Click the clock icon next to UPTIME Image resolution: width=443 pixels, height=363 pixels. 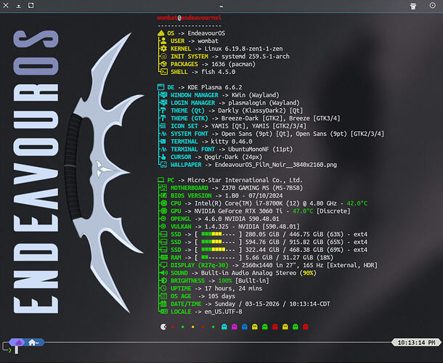tap(163, 288)
